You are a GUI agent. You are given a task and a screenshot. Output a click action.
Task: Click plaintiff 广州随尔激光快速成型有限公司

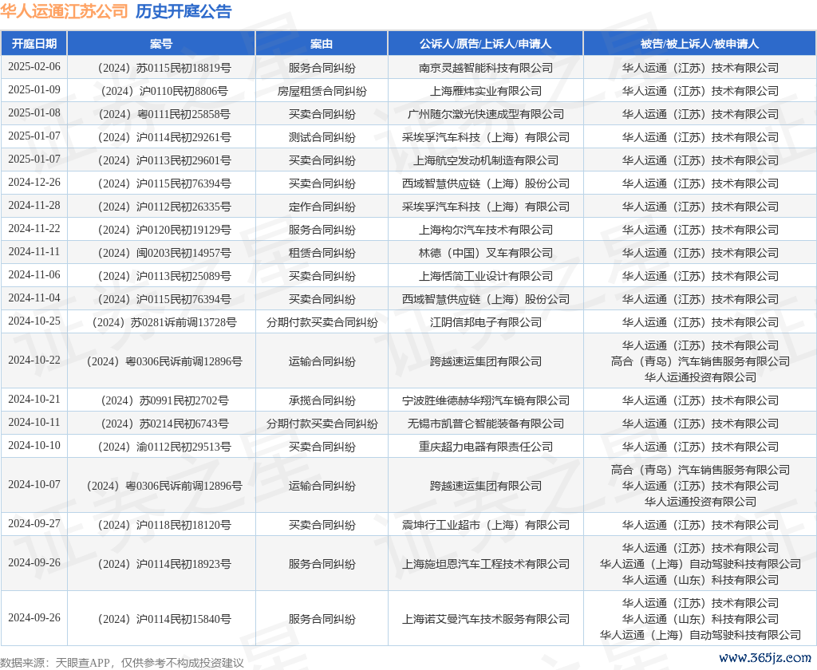486,114
